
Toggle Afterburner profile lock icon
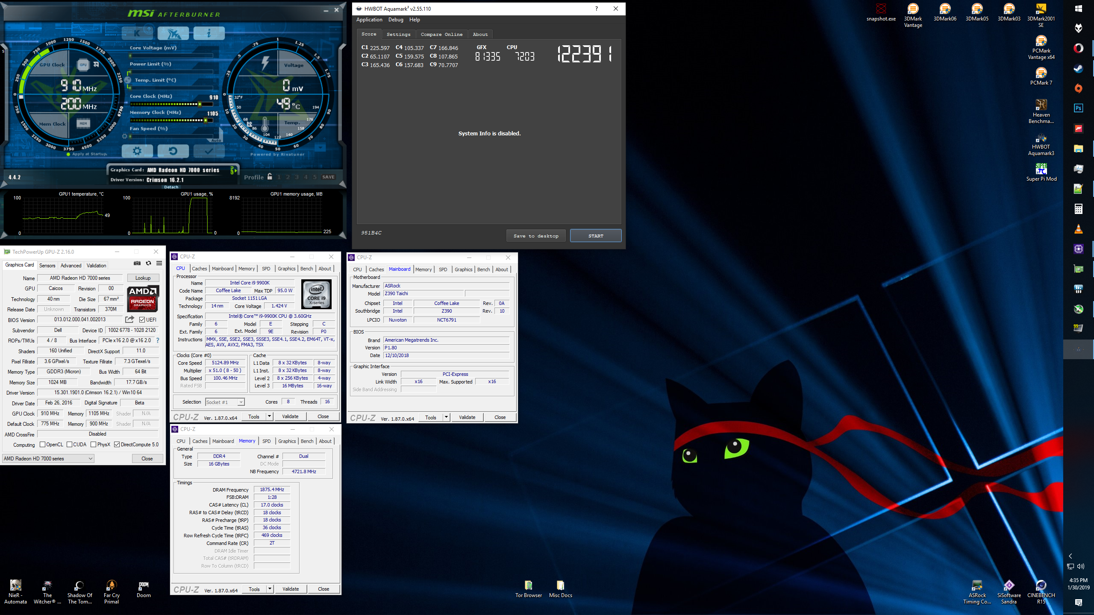(x=270, y=176)
